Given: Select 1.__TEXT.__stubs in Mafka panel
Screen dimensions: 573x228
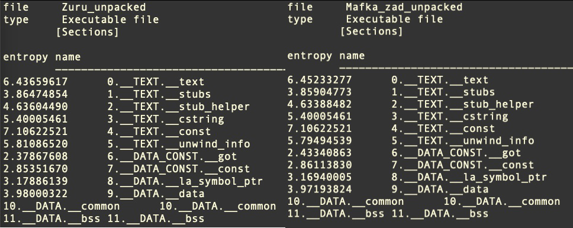Looking at the screenshot, I should [443, 92].
